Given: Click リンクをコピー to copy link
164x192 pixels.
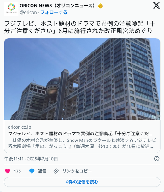Looking at the screenshot, I should [77, 171].
